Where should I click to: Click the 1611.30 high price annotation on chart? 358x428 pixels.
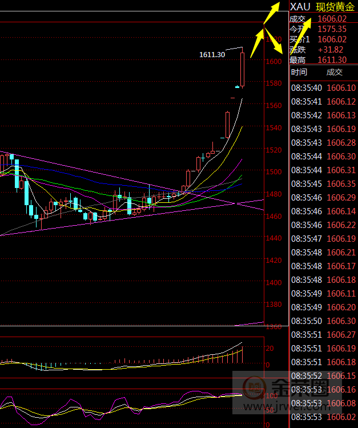[212, 54]
